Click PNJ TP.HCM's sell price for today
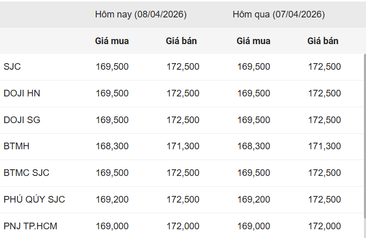Viewport: 366px width, 238px height. (183, 226)
